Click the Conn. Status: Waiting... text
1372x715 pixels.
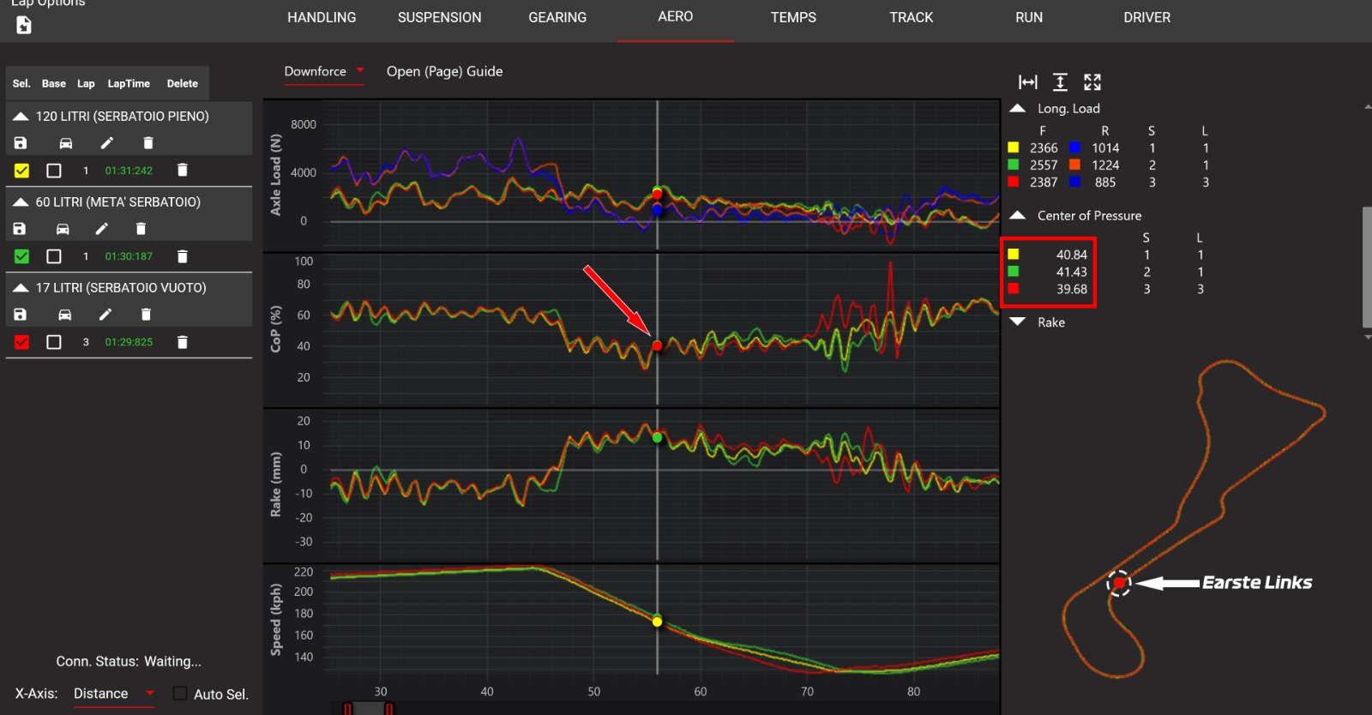[x=129, y=661]
